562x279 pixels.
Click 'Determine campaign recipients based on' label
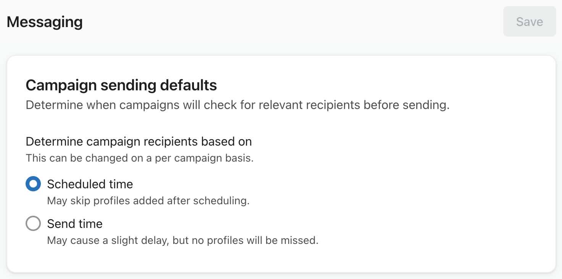coord(139,141)
